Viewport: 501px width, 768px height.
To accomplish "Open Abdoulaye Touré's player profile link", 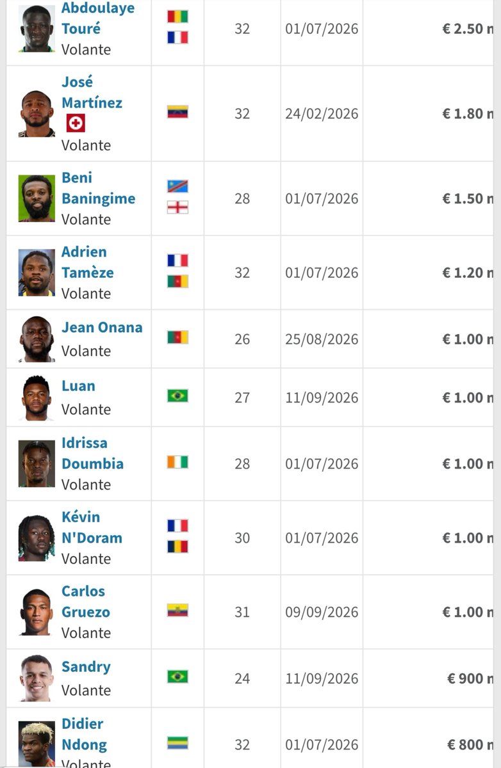I will click(98, 18).
